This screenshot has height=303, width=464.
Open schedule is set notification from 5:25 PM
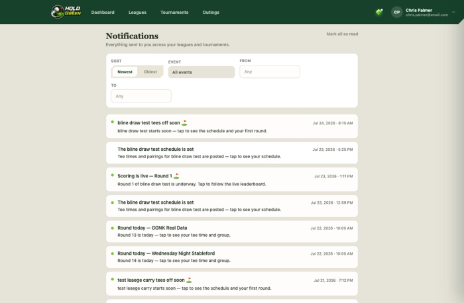(232, 153)
